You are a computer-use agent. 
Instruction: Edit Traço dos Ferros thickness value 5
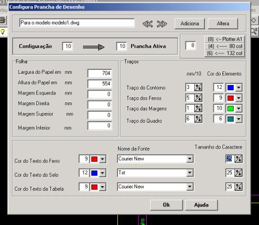(x=190, y=98)
